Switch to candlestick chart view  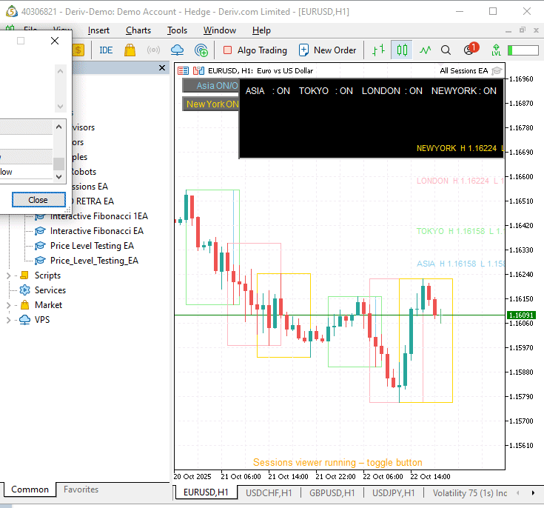[402, 50]
